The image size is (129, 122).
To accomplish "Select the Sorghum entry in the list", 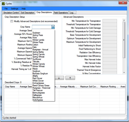I will pyautogui.click(x=36, y=71).
